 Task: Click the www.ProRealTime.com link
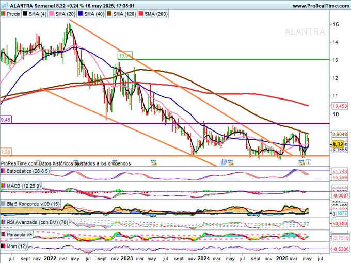click(x=321, y=6)
